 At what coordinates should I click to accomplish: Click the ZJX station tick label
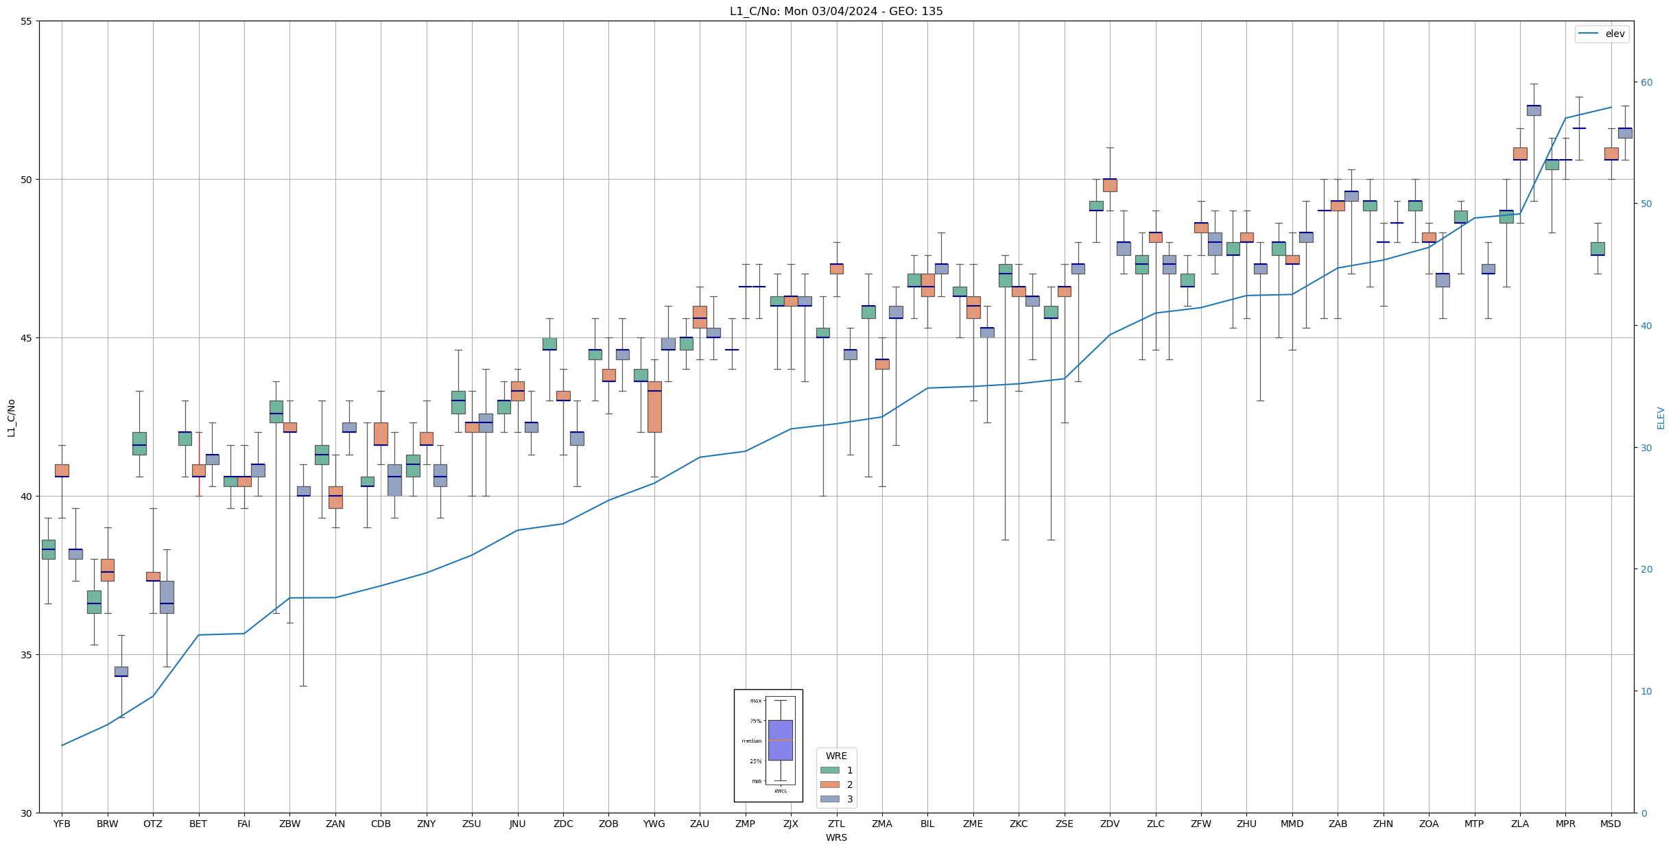(x=790, y=824)
